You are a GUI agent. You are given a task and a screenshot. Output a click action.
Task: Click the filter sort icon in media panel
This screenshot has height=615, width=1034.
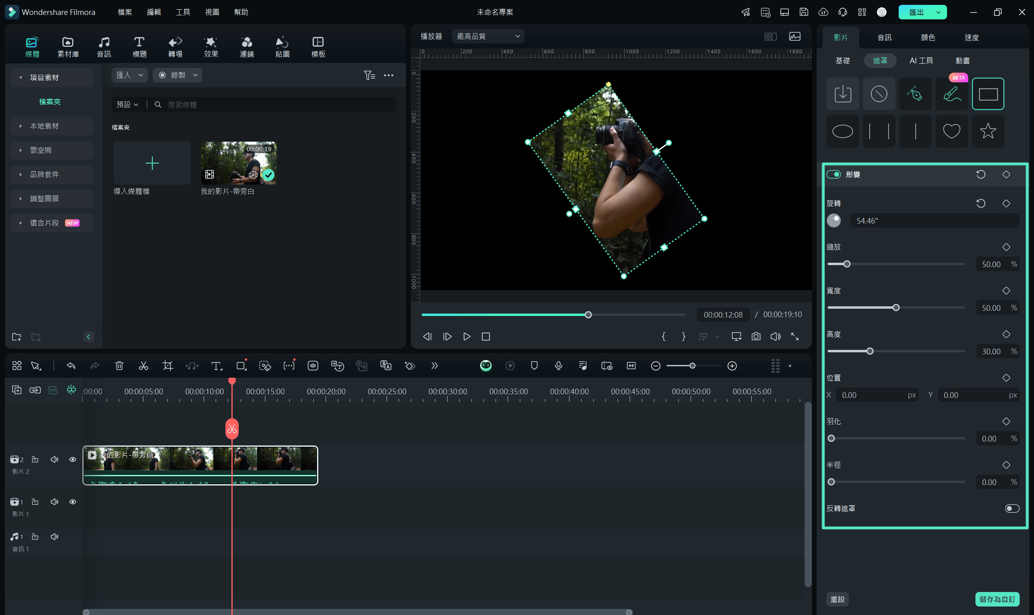coord(369,75)
